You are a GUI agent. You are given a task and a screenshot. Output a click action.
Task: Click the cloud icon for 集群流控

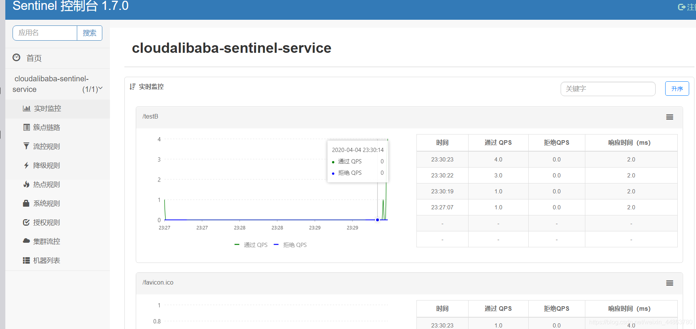(26, 241)
